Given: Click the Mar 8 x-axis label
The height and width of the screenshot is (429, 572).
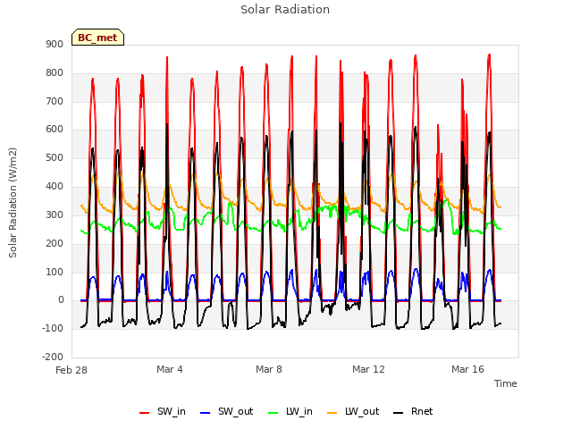Looking at the screenshot, I should [x=269, y=369].
